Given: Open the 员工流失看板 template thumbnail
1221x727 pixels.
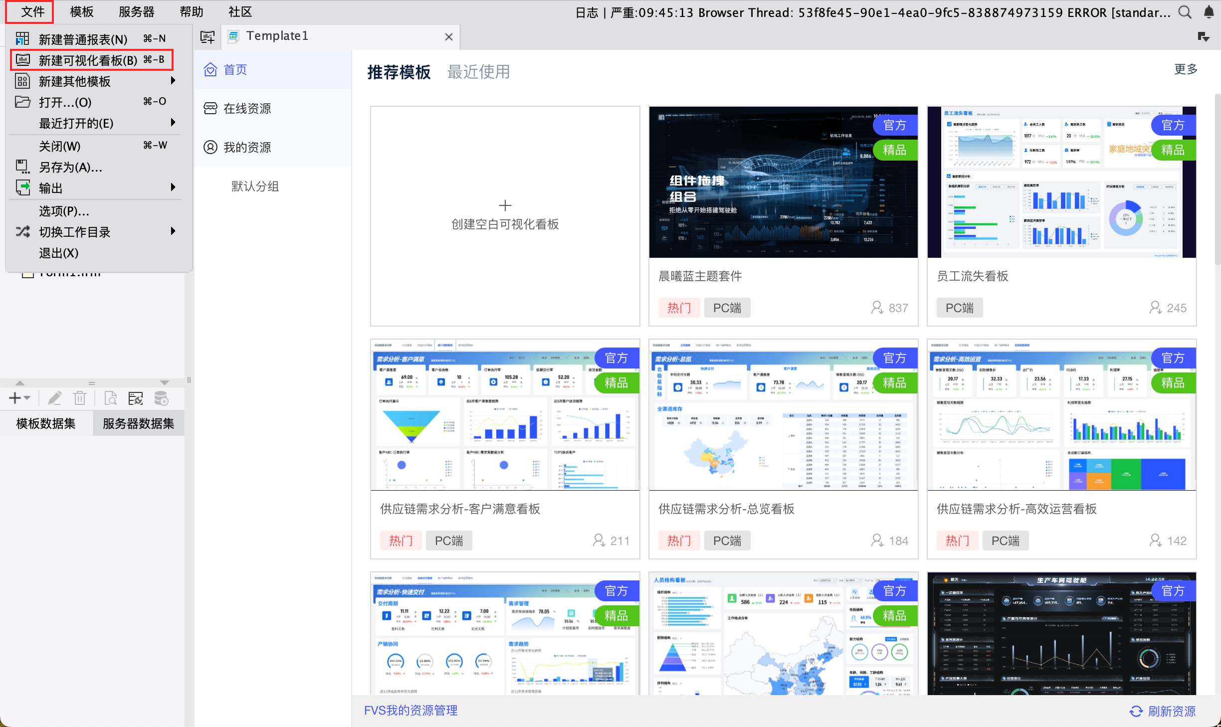Looking at the screenshot, I should coord(1061,182).
